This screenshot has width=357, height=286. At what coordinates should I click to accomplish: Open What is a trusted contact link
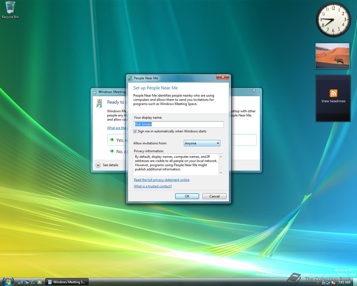pyautogui.click(x=153, y=186)
